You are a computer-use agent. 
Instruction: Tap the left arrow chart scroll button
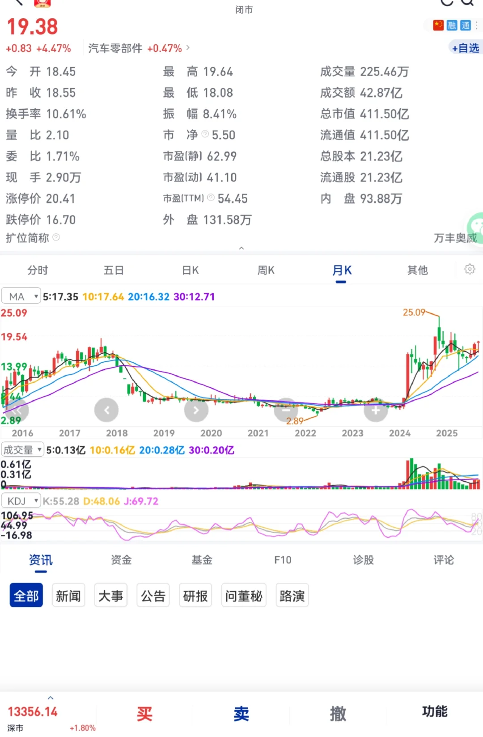tap(106, 410)
